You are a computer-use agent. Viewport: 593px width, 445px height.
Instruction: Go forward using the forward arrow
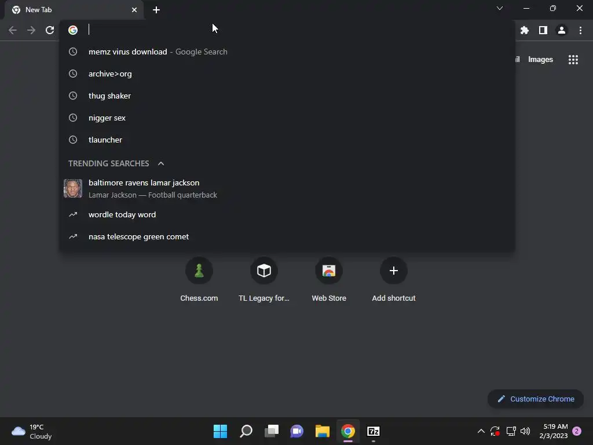[31, 30]
